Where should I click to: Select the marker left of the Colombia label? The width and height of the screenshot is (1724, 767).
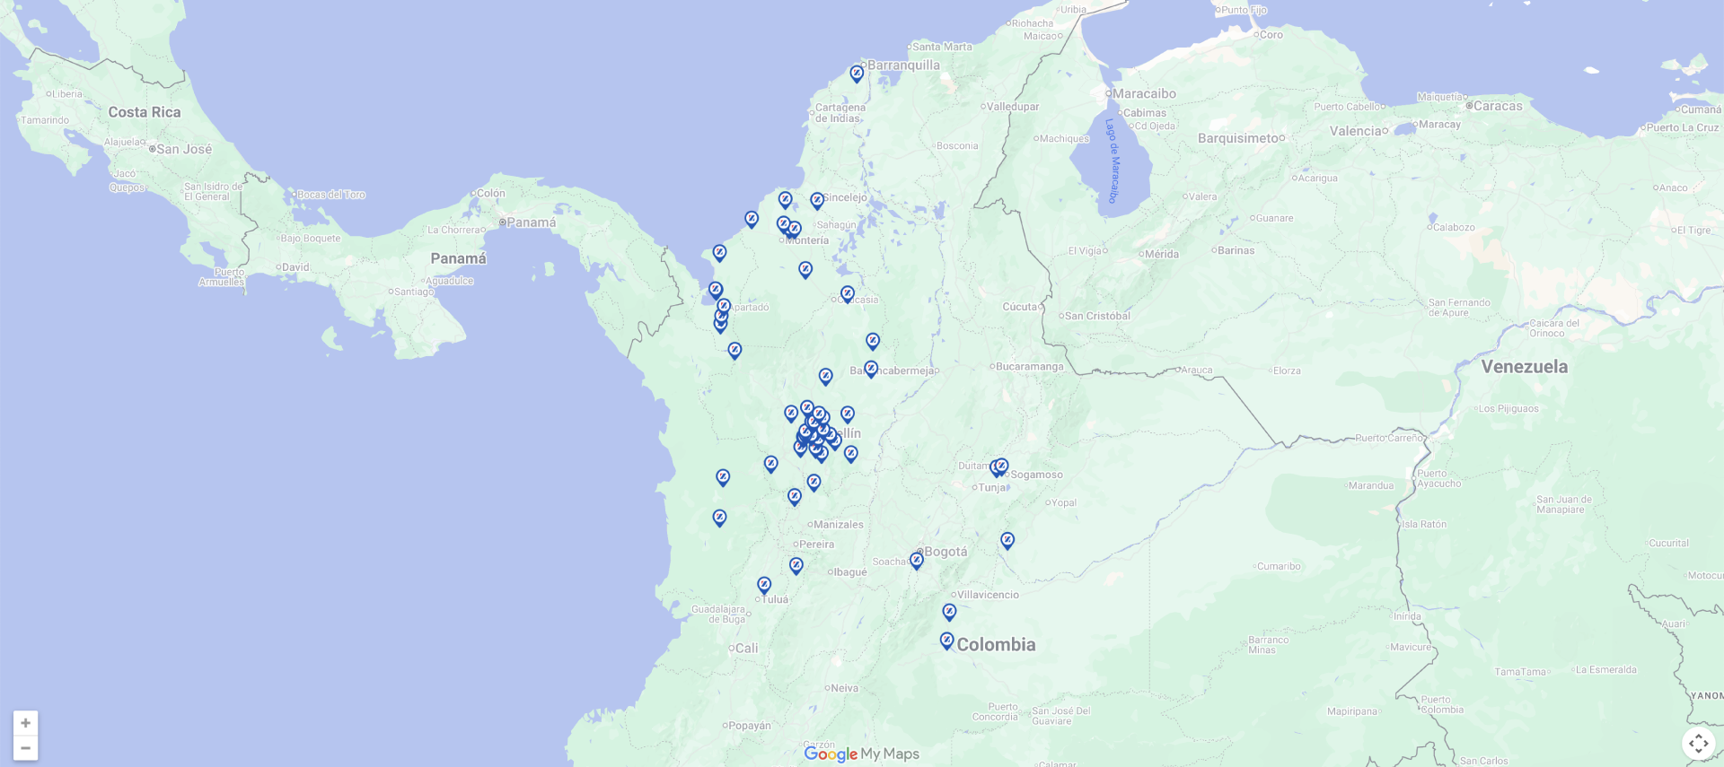click(946, 641)
